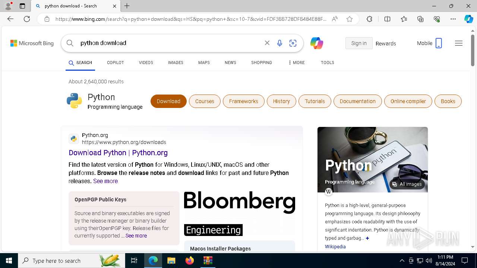Open Tab actions menu icon

22,6
